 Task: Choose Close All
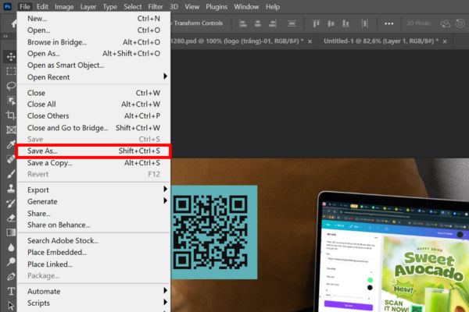point(94,105)
